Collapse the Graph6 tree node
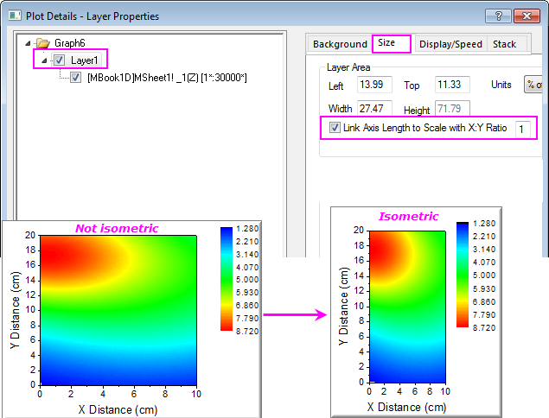The height and width of the screenshot is (418, 549). click(x=29, y=43)
